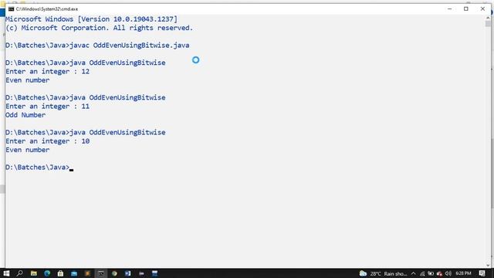Open the taskbar clock showing 6:28 PM

click(463, 273)
